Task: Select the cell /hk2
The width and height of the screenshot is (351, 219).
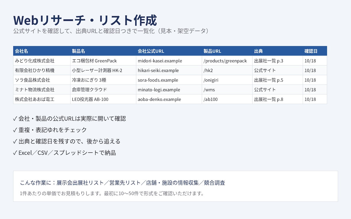Action: (x=227, y=70)
